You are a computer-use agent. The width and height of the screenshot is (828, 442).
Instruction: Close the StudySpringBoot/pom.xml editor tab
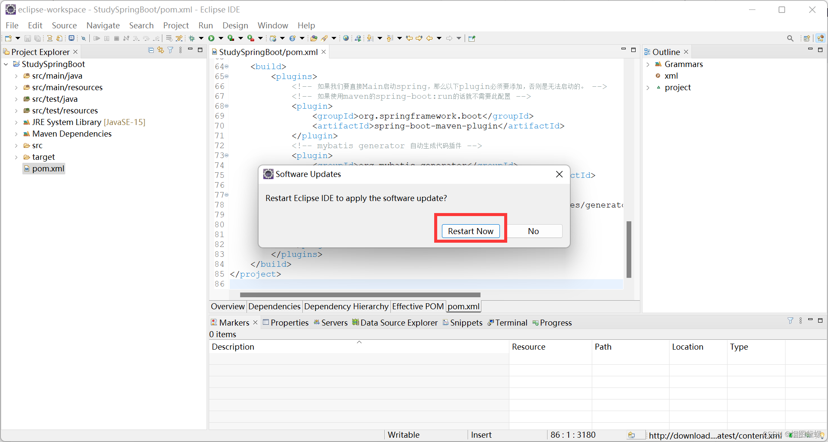click(324, 52)
